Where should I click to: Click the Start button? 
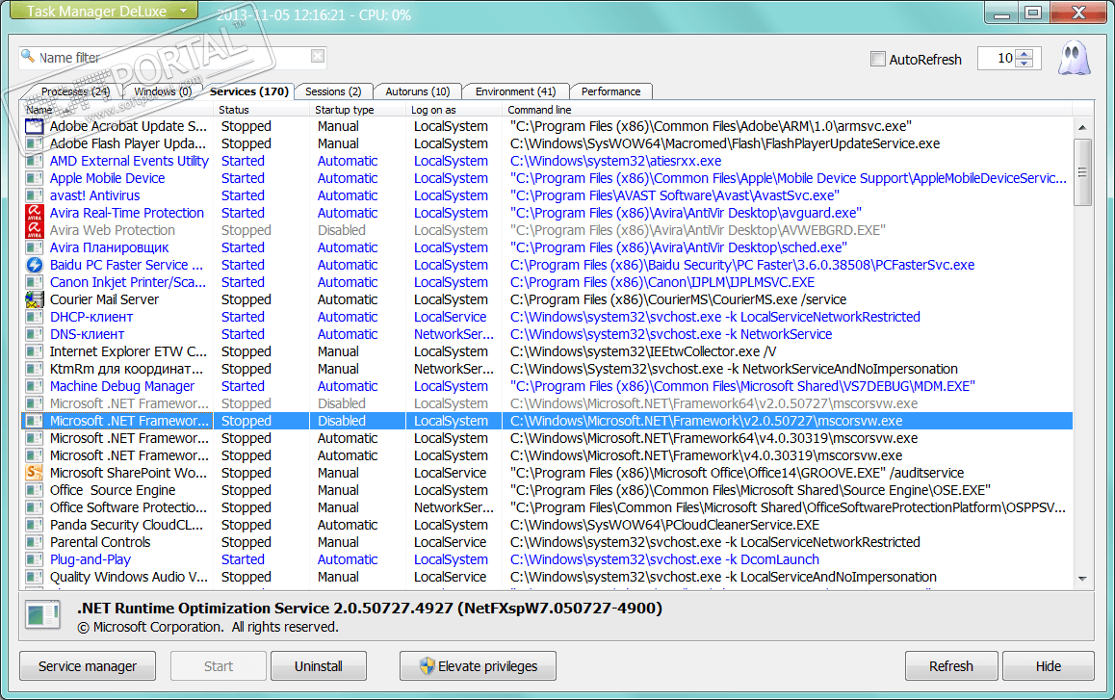(x=219, y=666)
